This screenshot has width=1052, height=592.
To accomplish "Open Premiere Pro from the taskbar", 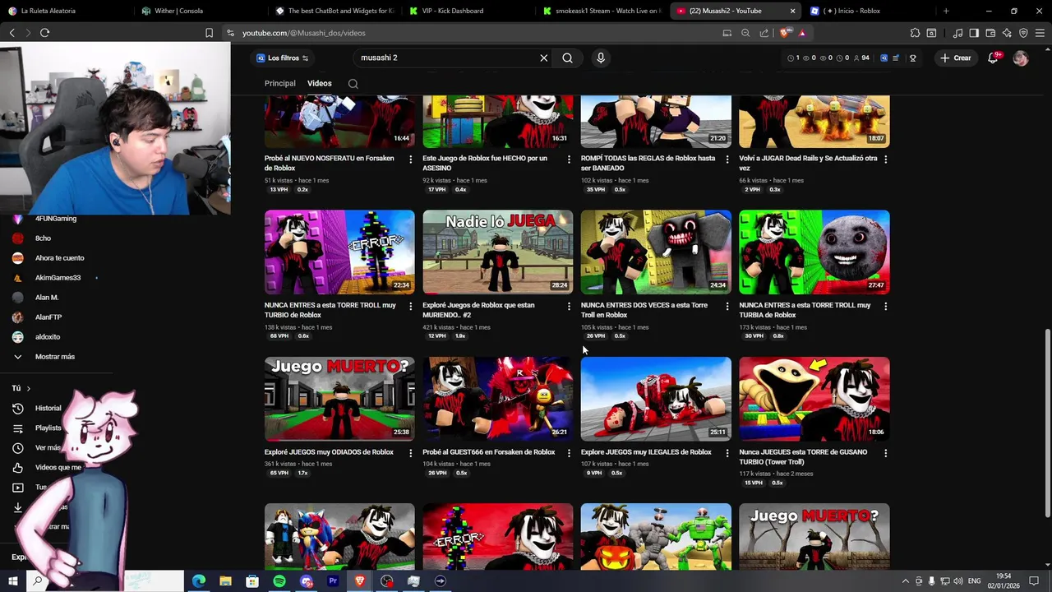I will click(x=333, y=581).
